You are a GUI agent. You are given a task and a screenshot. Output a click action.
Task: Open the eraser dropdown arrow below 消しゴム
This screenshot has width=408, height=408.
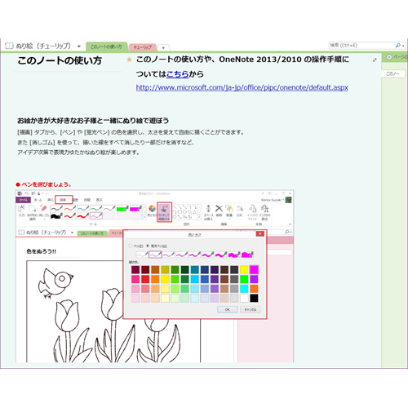pos(44,219)
